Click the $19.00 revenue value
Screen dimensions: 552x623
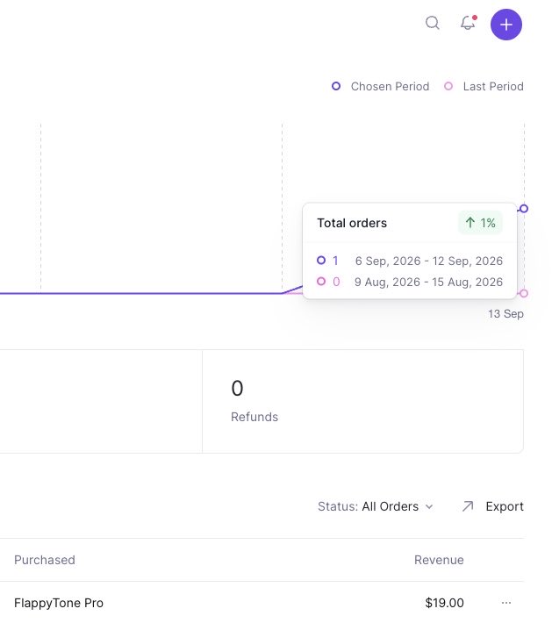(444, 603)
